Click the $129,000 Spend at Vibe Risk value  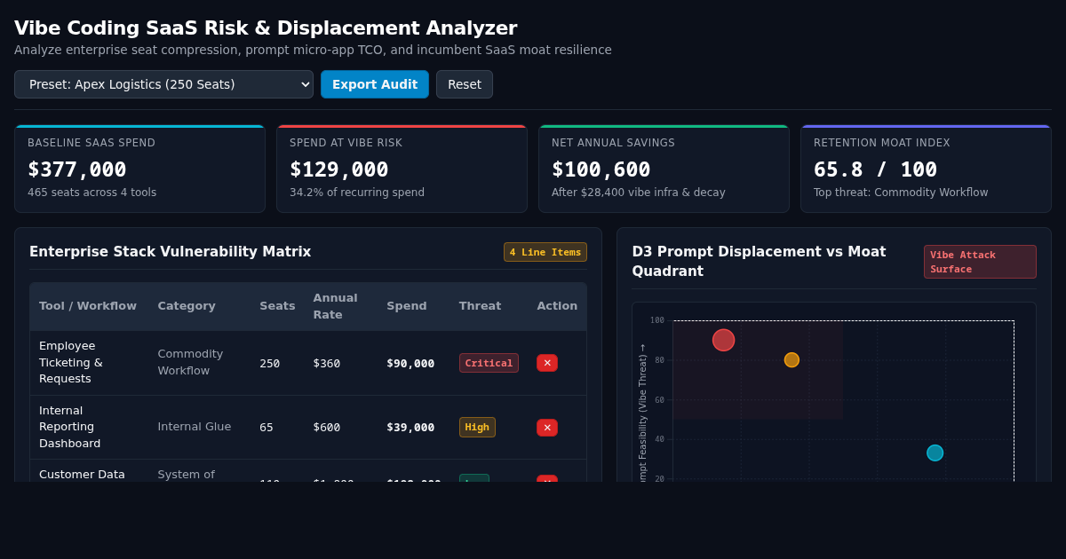pos(339,169)
